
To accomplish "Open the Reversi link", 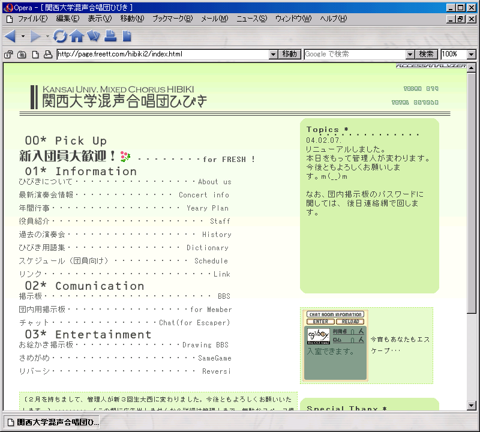I will click(217, 371).
